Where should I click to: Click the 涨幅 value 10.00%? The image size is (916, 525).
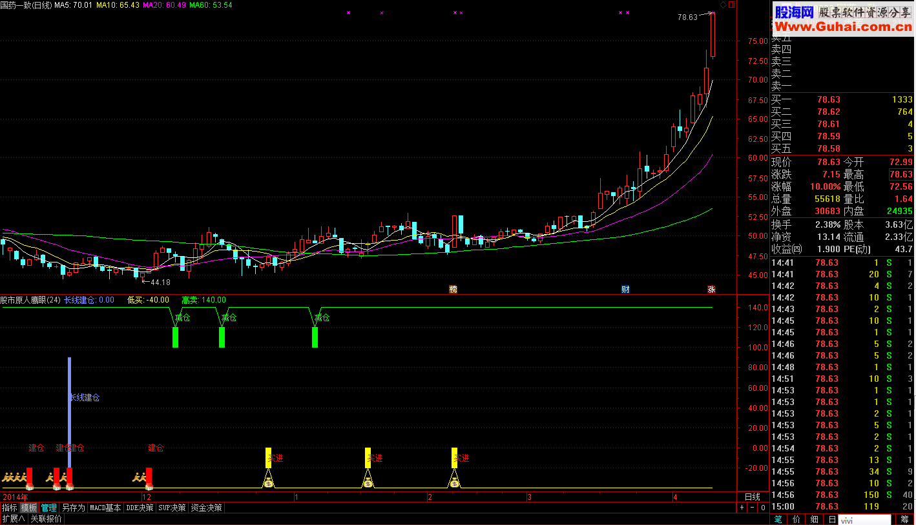825,186
